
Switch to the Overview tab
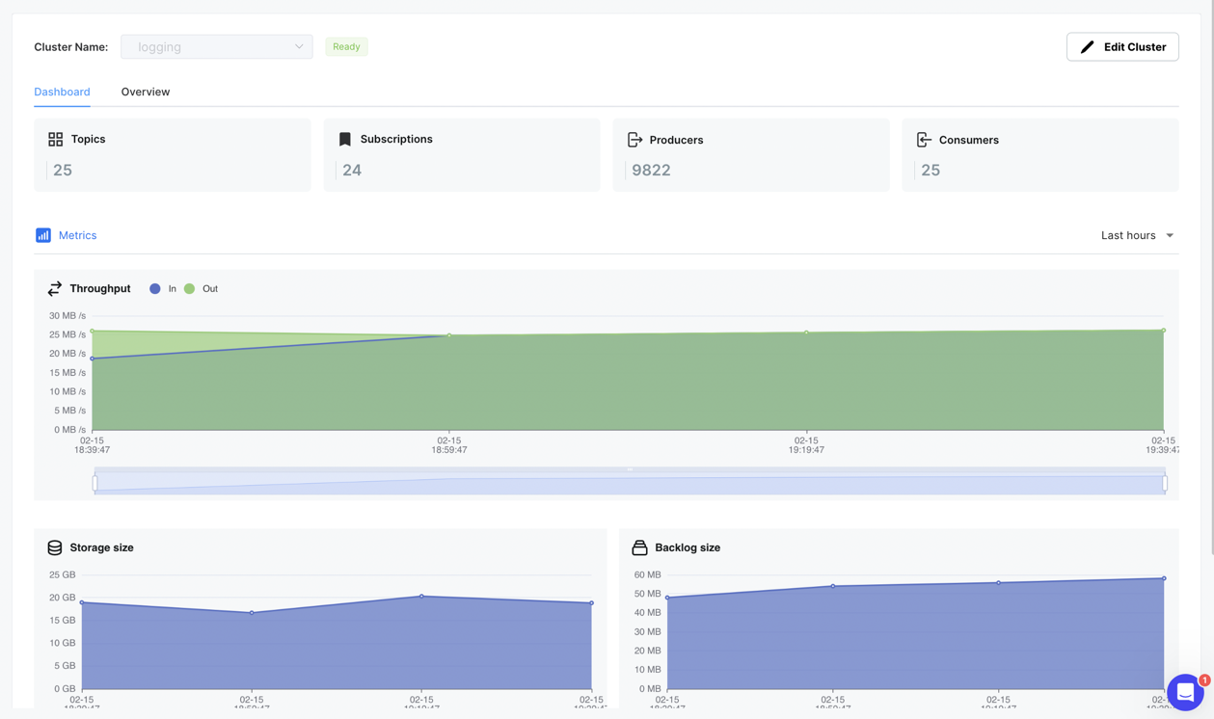(x=145, y=92)
